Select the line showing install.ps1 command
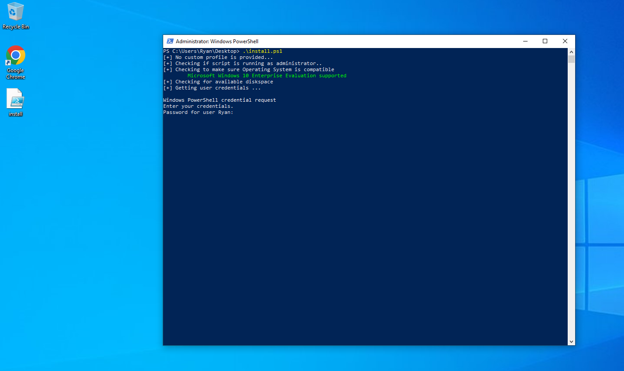 [x=223, y=51]
